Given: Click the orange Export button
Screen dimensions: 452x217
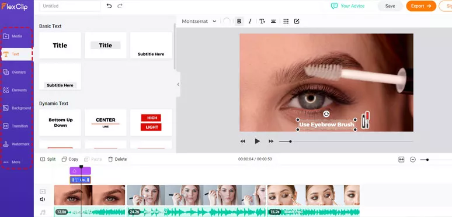Looking at the screenshot, I should (421, 6).
